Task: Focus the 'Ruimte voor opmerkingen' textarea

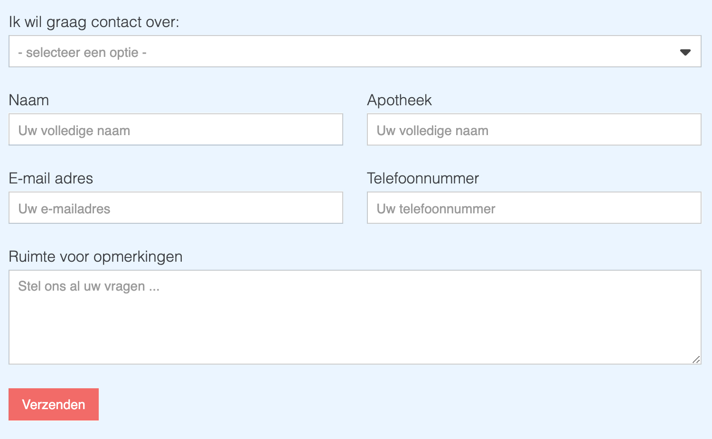Action: [x=355, y=322]
